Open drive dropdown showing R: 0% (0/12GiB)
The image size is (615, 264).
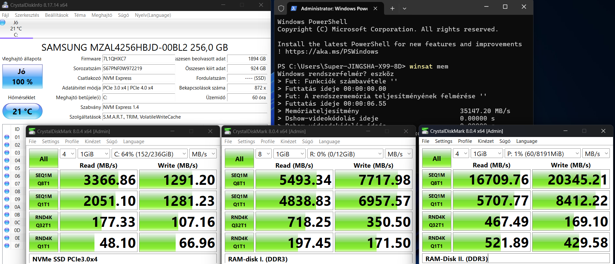pyautogui.click(x=346, y=154)
